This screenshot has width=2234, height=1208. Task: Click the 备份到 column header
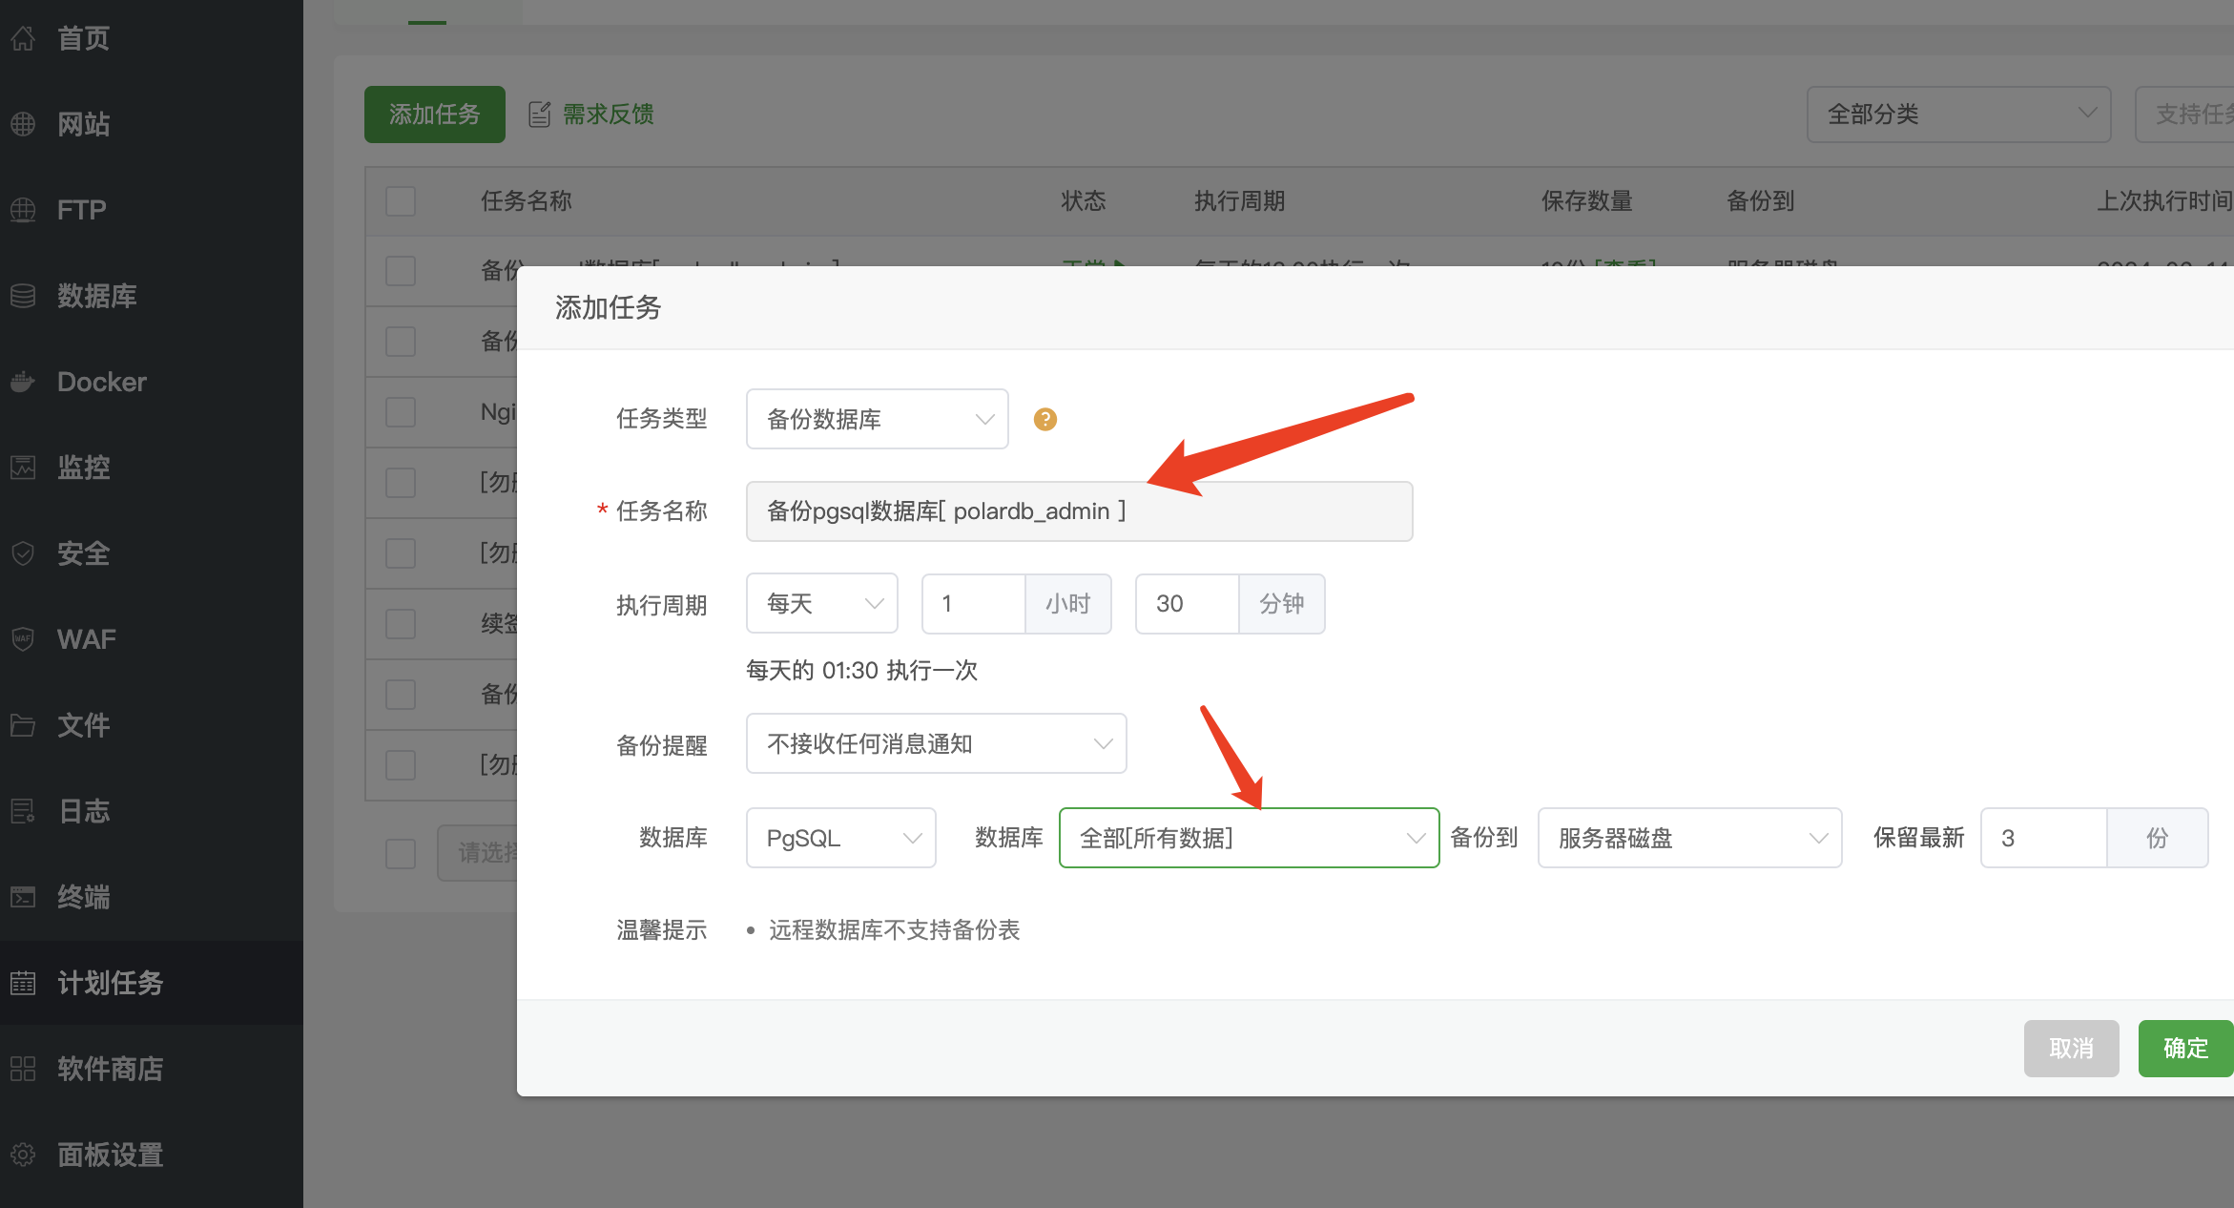[1761, 201]
